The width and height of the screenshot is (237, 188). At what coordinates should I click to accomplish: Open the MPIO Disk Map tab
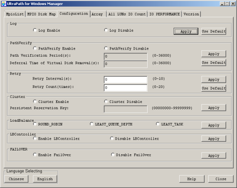pos(42,14)
